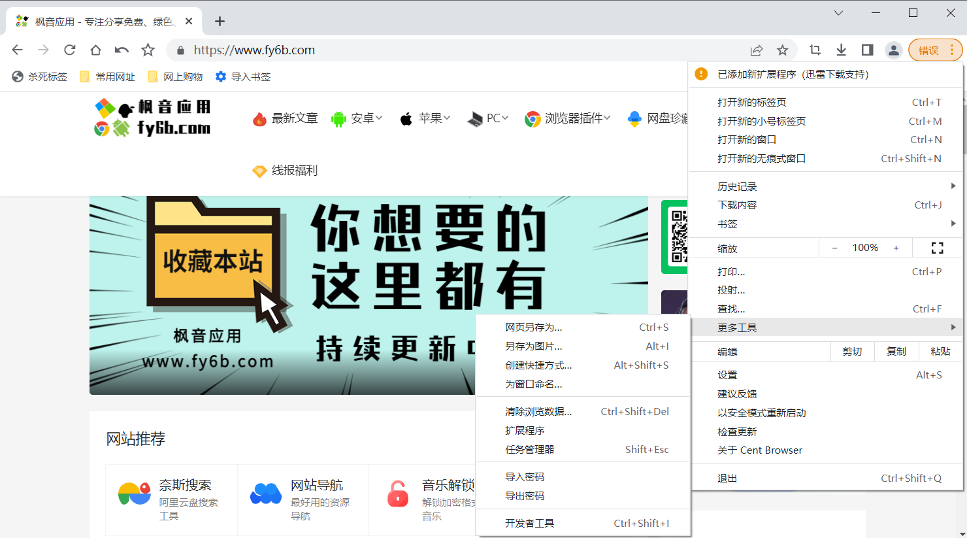Select 打印... menu item
This screenshot has height=538, width=967.
pyautogui.click(x=826, y=271)
